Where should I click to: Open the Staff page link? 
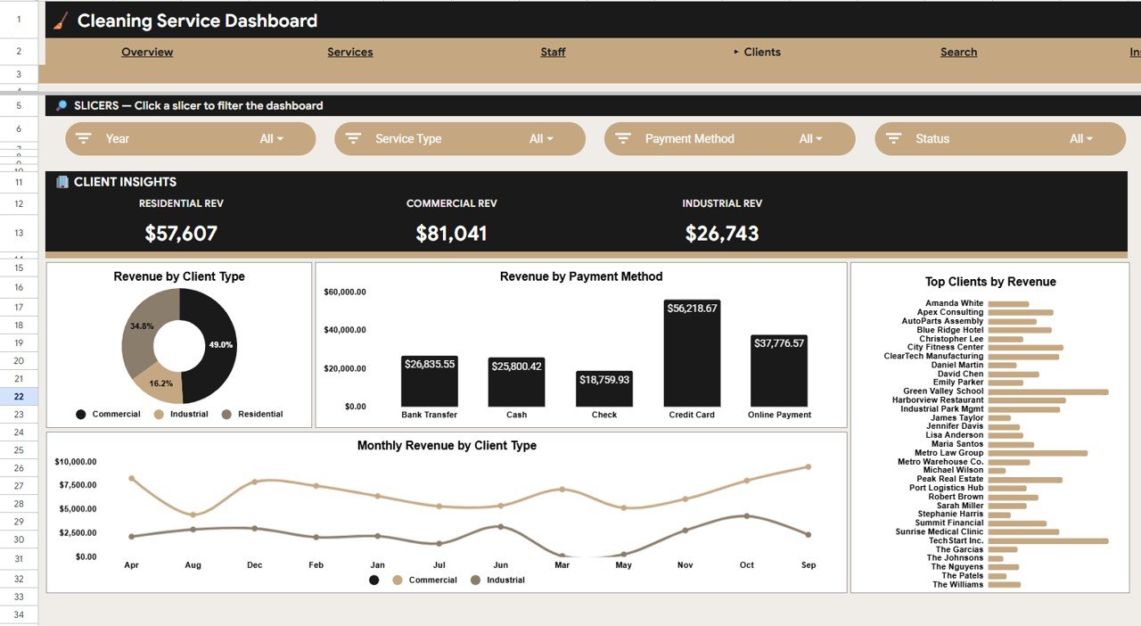click(553, 52)
